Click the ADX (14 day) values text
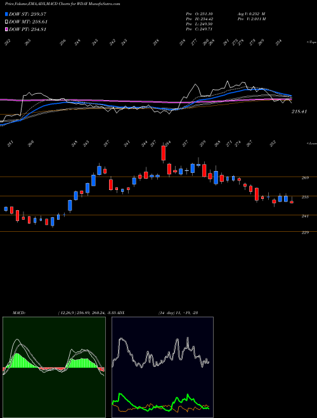Image resolution: width=317 pixels, height=418 pixels. (x=178, y=313)
